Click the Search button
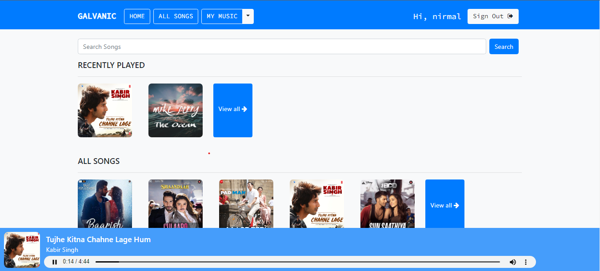 (x=504, y=47)
